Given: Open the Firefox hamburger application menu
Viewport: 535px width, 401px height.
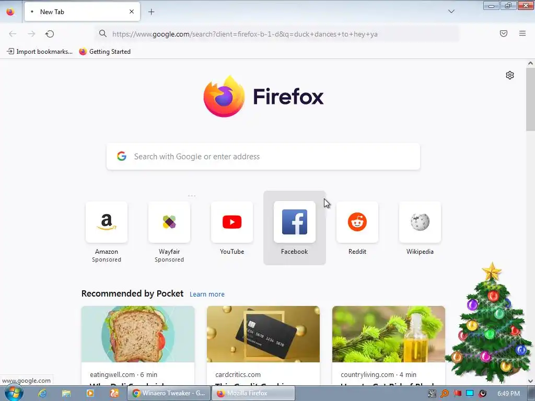Looking at the screenshot, I should pos(522,33).
